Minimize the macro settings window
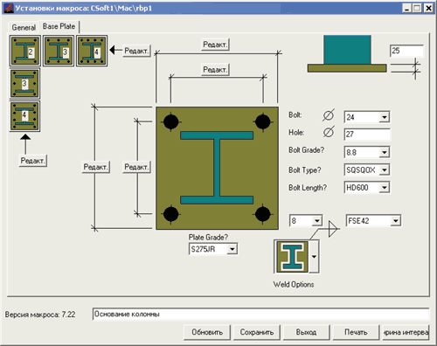The image size is (437, 346). click(x=407, y=8)
